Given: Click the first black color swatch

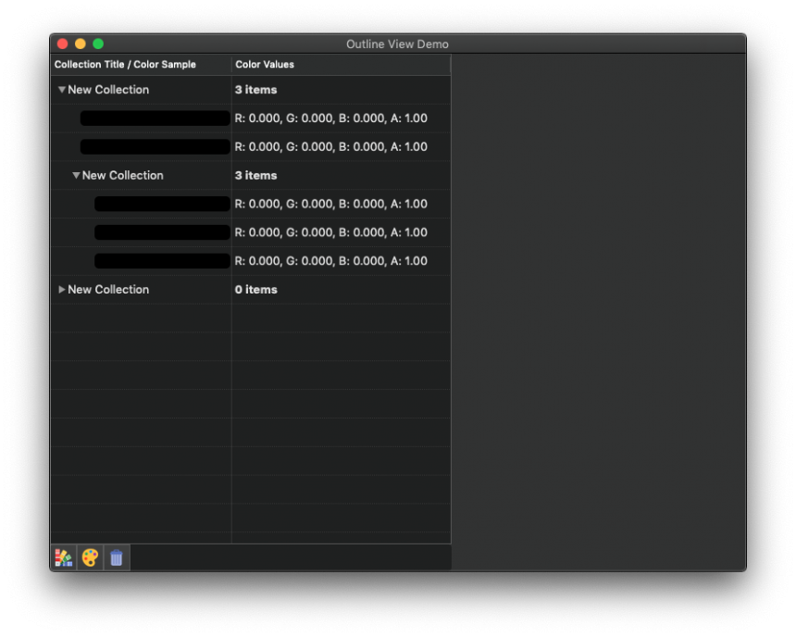Looking at the screenshot, I should point(154,118).
